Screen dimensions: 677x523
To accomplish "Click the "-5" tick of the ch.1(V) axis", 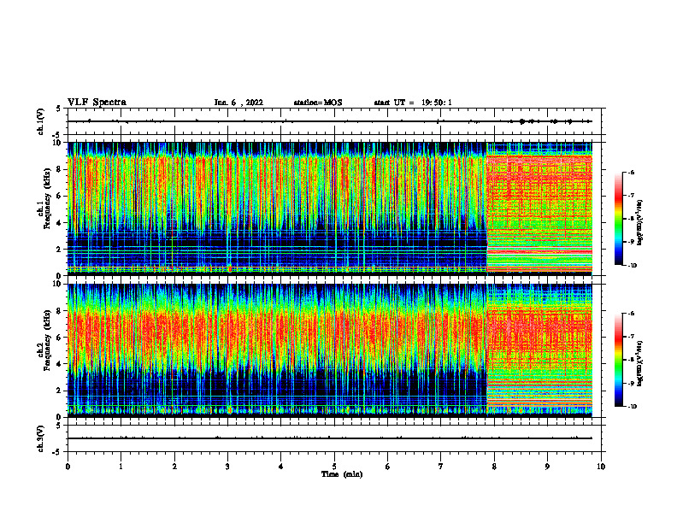I will [57, 136].
